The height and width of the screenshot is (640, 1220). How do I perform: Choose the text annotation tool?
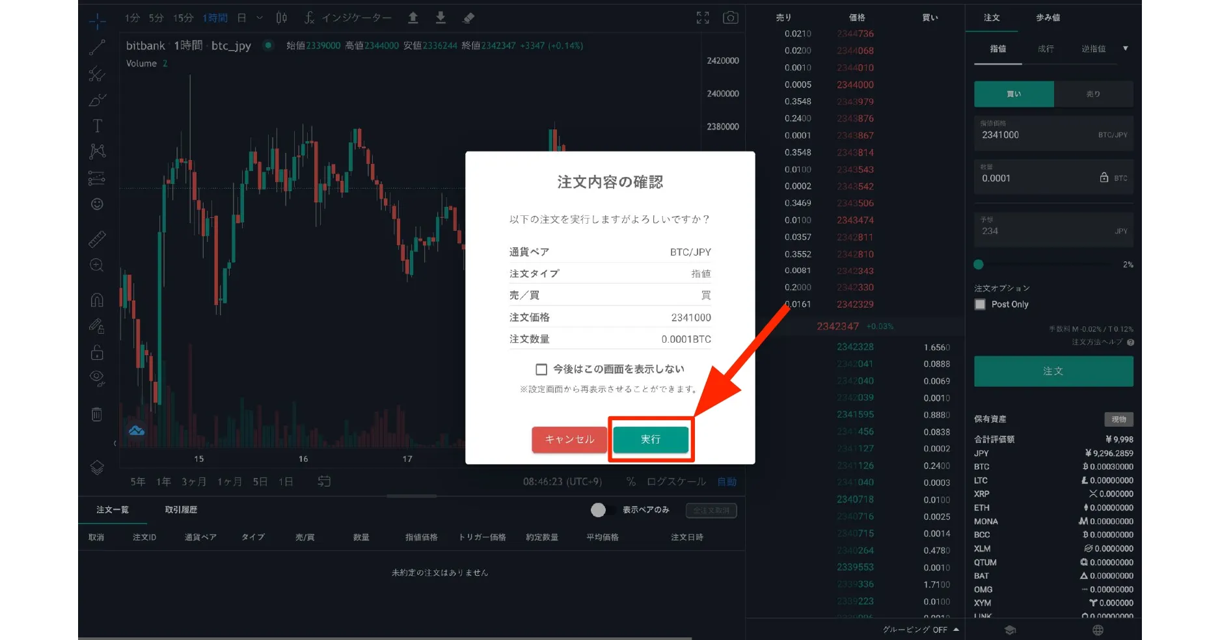(x=97, y=126)
